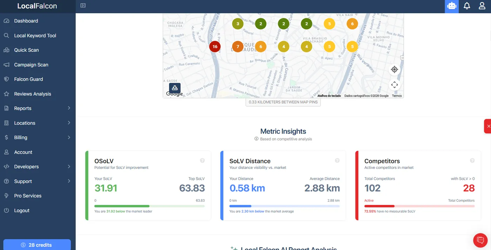Click the olive map pin ranked 3
Image resolution: width=491 pixels, height=250 pixels.
(238, 24)
